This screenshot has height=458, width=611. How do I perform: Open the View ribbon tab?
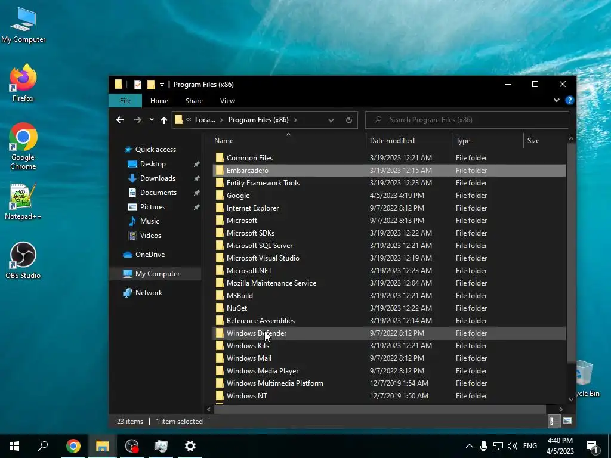coord(227,100)
